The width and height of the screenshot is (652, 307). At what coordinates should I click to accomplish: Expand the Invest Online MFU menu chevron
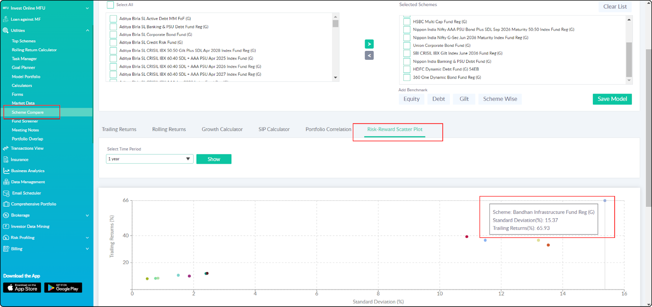pyautogui.click(x=87, y=8)
